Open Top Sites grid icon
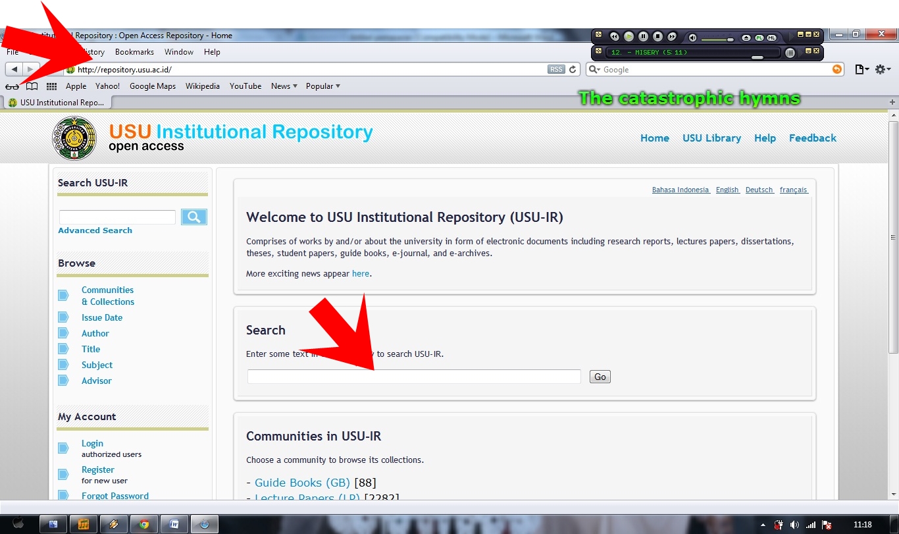 pyautogui.click(x=51, y=86)
